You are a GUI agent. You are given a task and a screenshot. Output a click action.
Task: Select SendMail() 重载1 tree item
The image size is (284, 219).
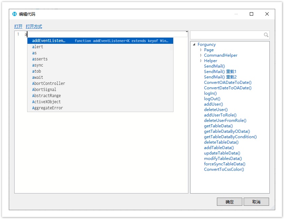[220, 72]
